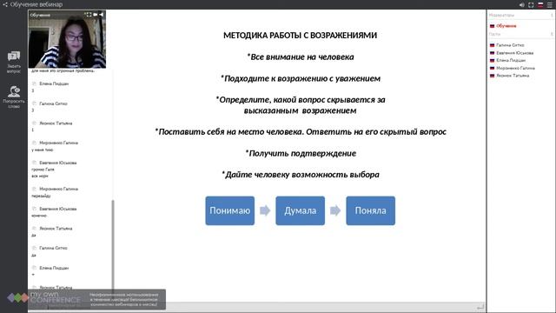Image resolution: width=556 pixels, height=313 pixels.
Task: Click message icon by Яковюк Татьяна's '1' message
Action: pyautogui.click(x=35, y=123)
